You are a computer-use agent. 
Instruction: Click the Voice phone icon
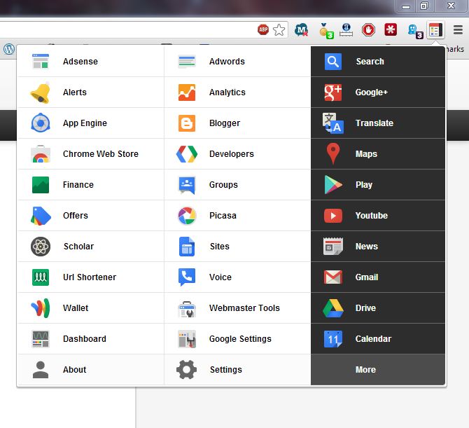pos(187,277)
